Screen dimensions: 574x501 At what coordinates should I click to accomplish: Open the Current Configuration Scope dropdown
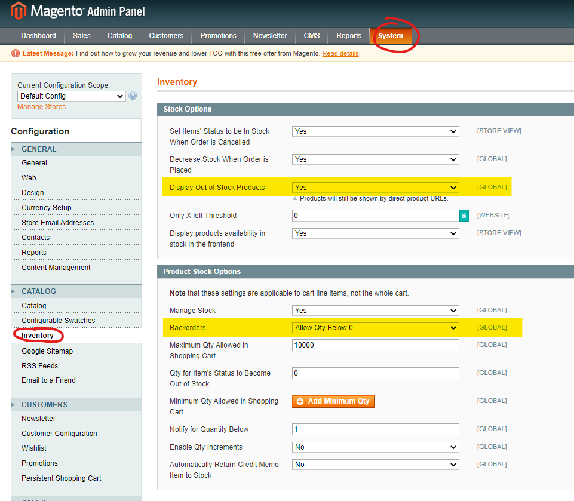coord(72,96)
